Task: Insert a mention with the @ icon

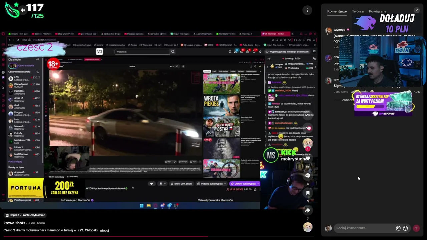Action: [398, 228]
